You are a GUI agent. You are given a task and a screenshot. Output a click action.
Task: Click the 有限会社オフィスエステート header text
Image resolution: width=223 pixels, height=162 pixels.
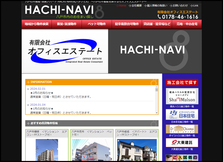[178, 12]
